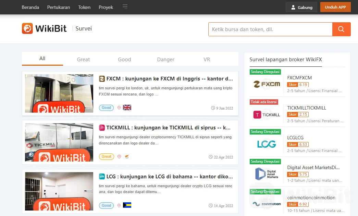358x216 pixels.
Task: Switch to the Danger filter tab
Action: (x=166, y=59)
